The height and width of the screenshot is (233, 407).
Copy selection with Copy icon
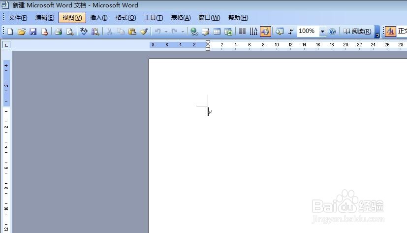121,32
